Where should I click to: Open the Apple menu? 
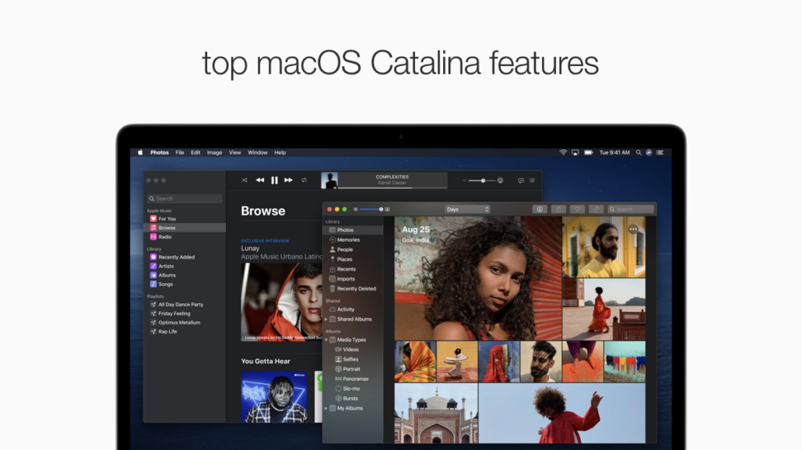[x=140, y=152]
